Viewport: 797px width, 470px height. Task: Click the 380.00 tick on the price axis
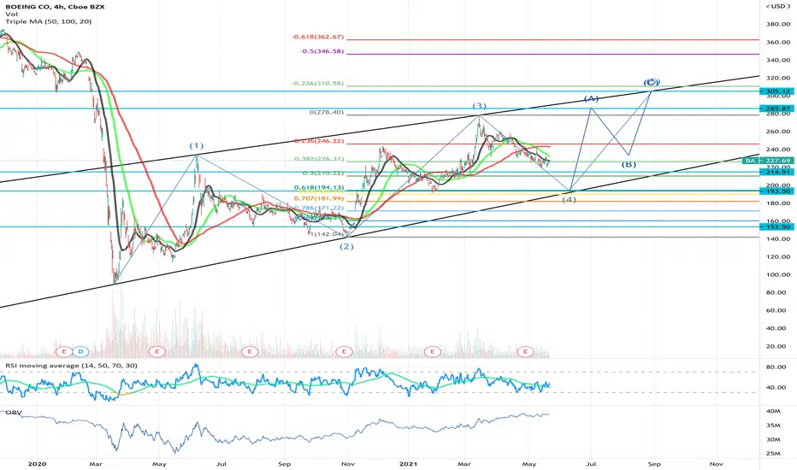point(778,25)
